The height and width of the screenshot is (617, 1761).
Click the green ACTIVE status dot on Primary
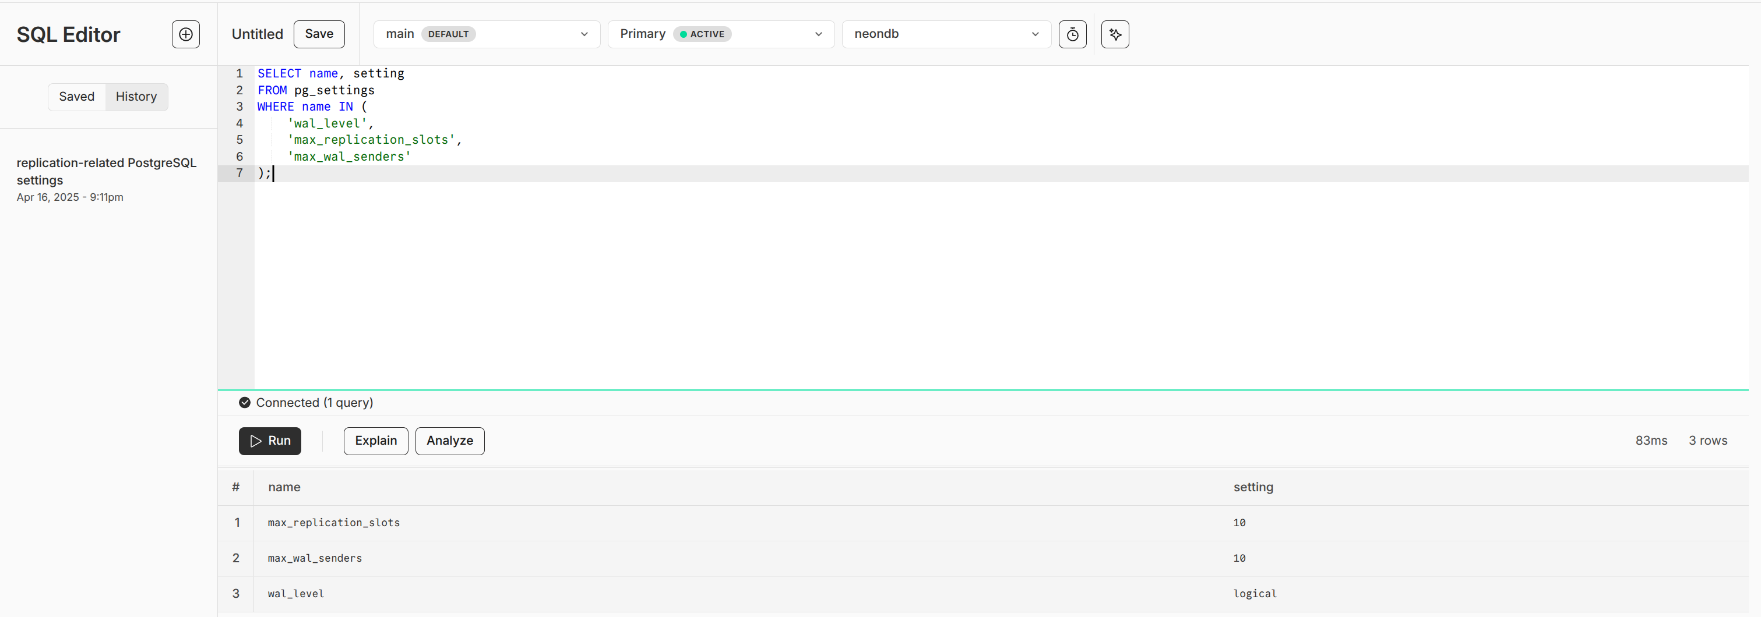pyautogui.click(x=683, y=33)
